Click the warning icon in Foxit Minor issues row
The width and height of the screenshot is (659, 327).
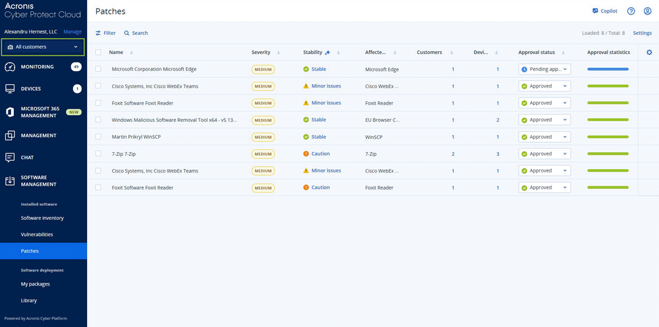(x=306, y=103)
